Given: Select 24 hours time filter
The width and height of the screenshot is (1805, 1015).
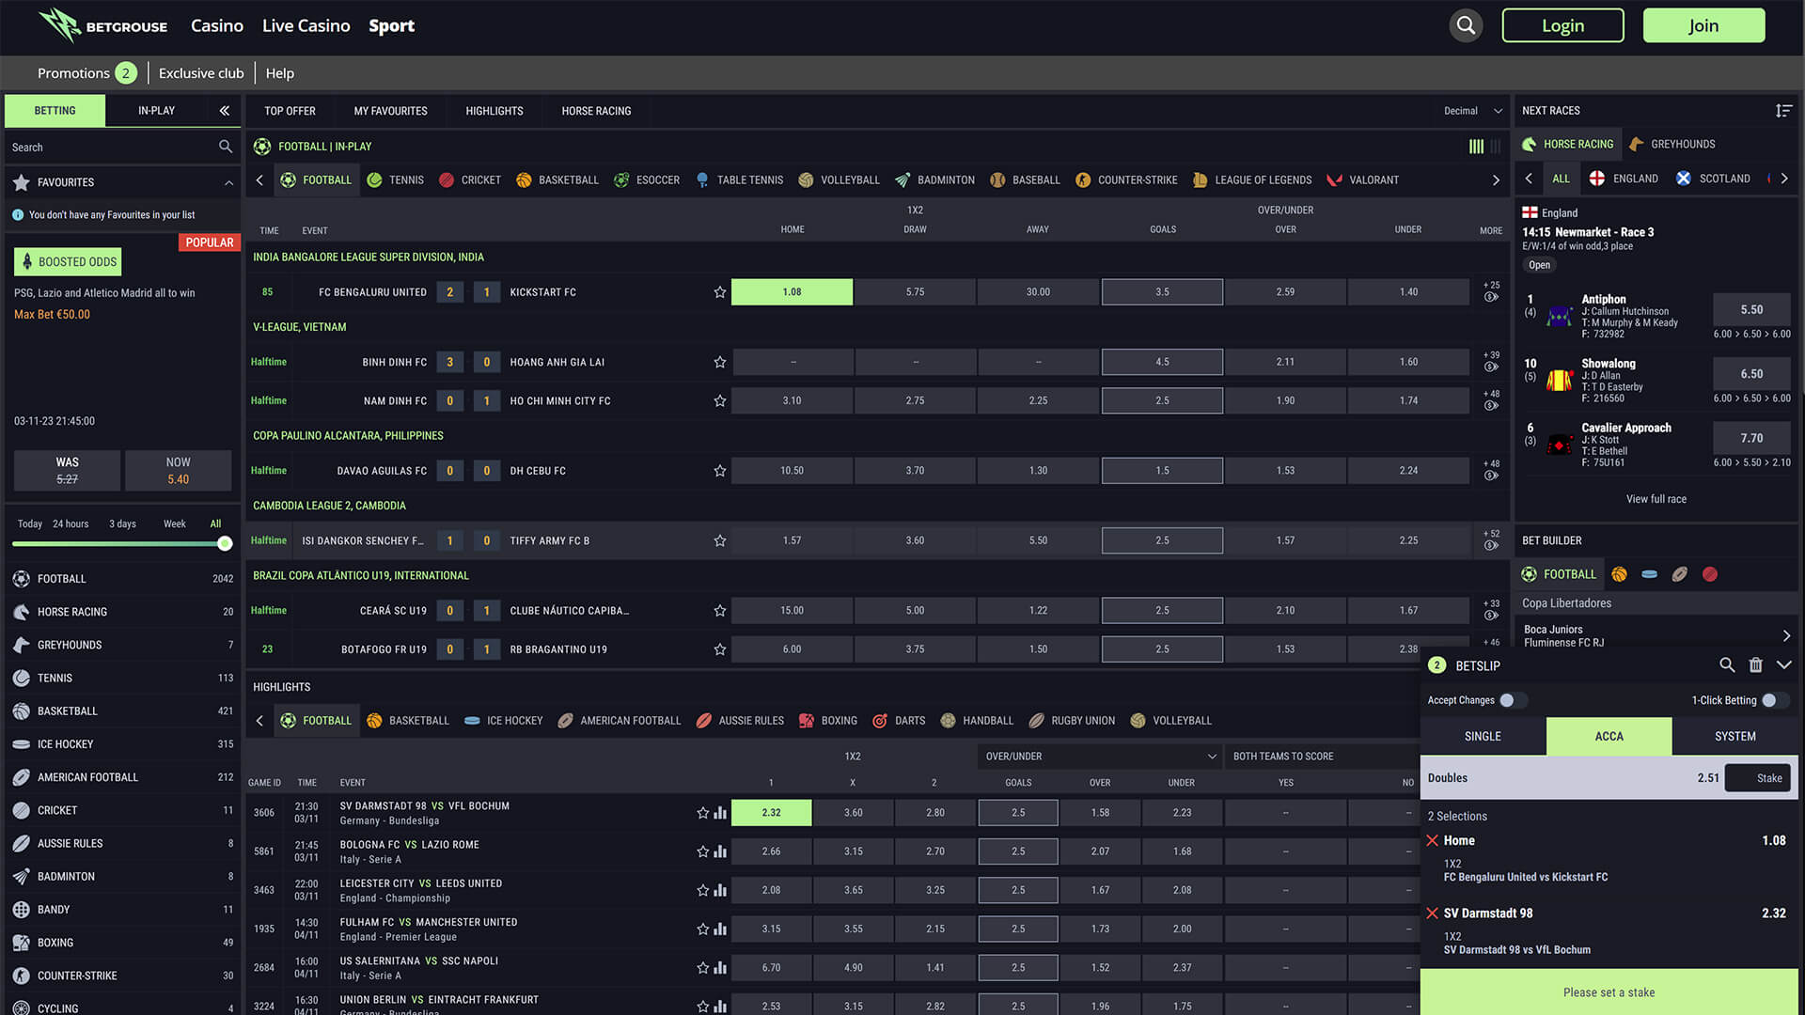Looking at the screenshot, I should [x=71, y=523].
